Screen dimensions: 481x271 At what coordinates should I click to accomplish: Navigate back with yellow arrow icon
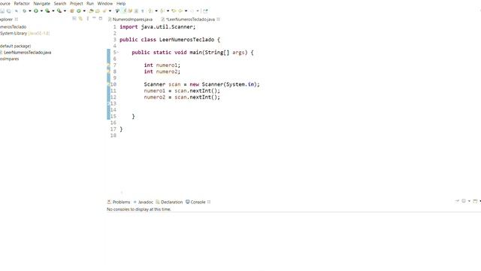pyautogui.click(x=180, y=11)
